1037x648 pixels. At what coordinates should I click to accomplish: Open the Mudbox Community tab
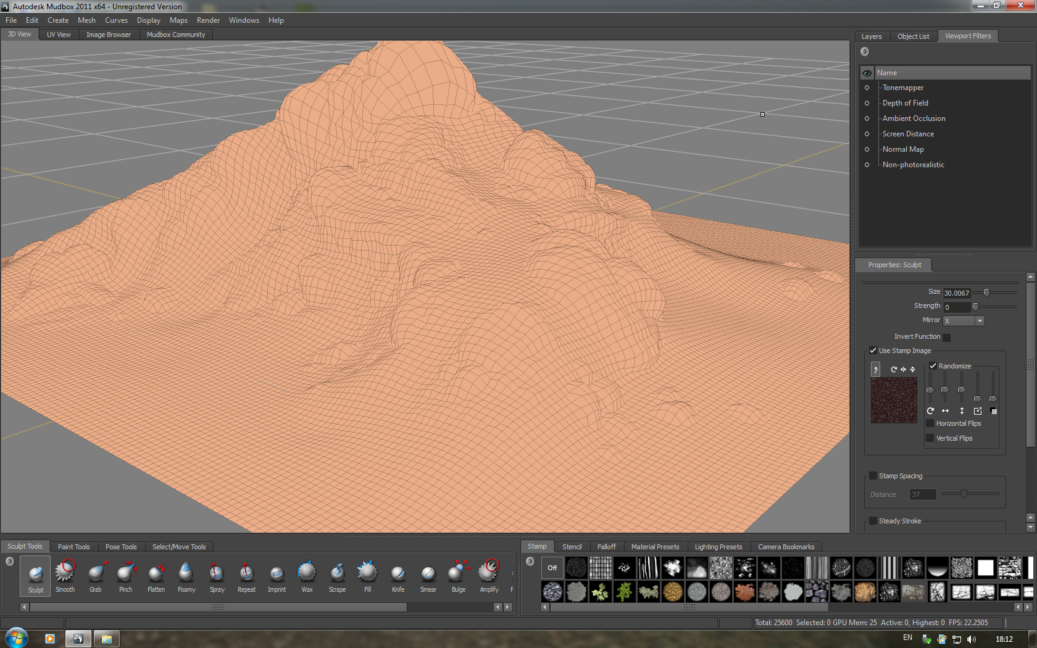(176, 35)
